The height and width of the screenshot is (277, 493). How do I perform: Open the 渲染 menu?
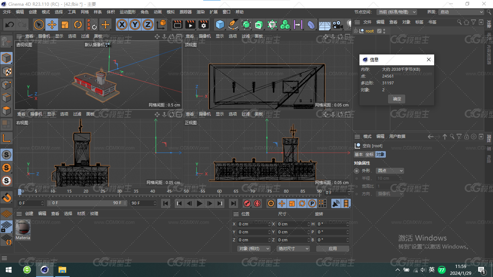(201, 12)
